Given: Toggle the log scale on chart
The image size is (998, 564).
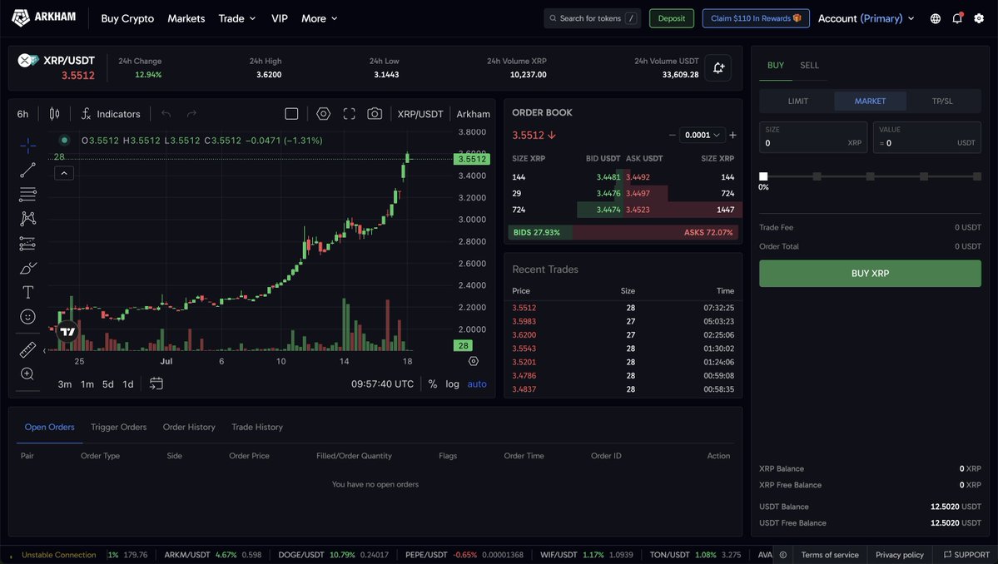Looking at the screenshot, I should point(452,384).
